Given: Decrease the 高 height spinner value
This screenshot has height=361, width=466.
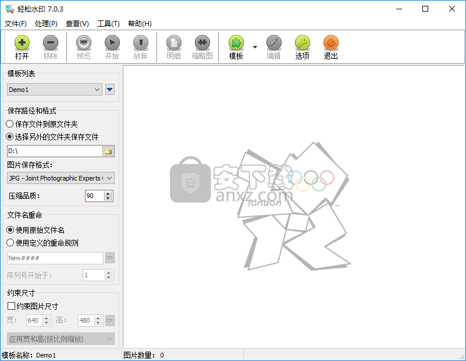Looking at the screenshot, I should pyautogui.click(x=98, y=323).
